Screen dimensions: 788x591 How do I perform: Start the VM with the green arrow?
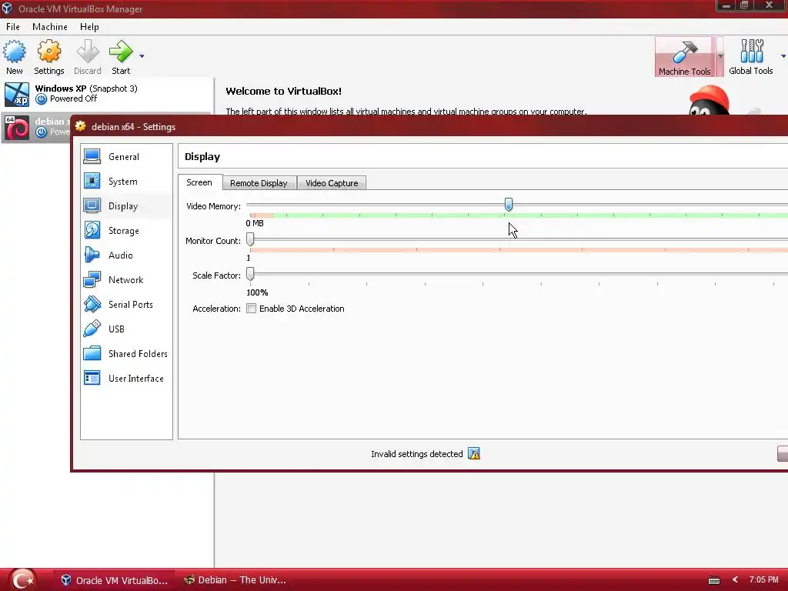pos(121,57)
